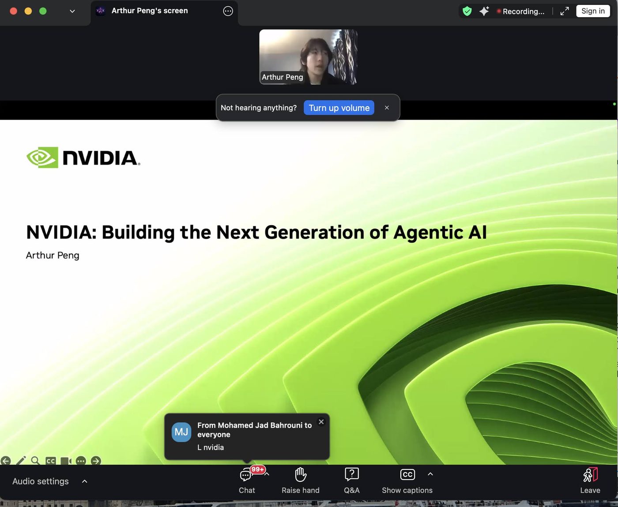Viewport: 618px width, 507px height.
Task: Go to previous slide with back arrow
Action: [x=6, y=461]
